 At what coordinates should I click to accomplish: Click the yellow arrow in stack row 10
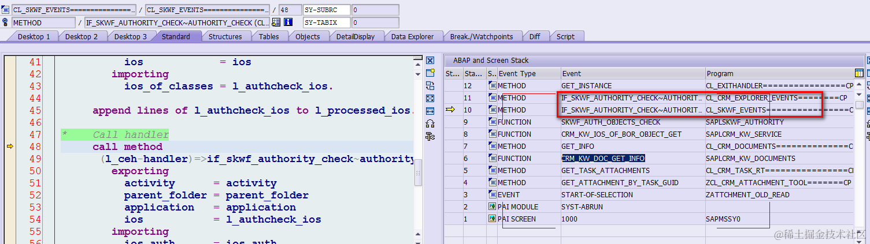(450, 110)
